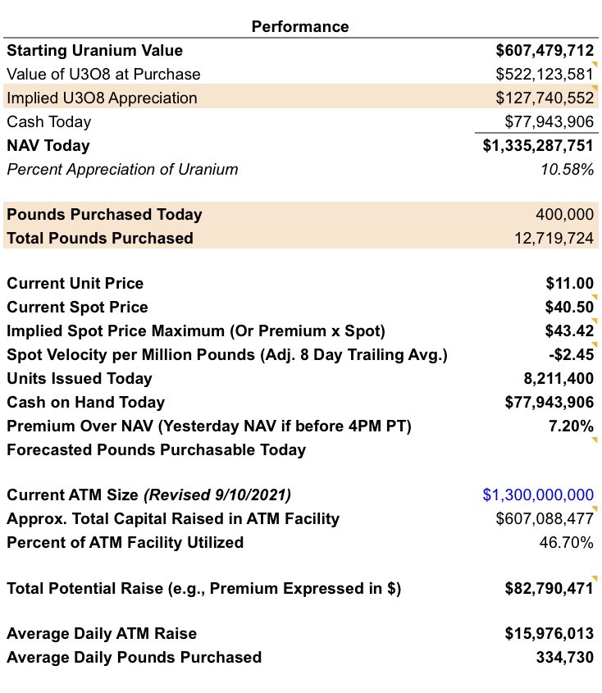
Task: Click note indicator on Approx. Total Capital Raised
Action: click(596, 509)
